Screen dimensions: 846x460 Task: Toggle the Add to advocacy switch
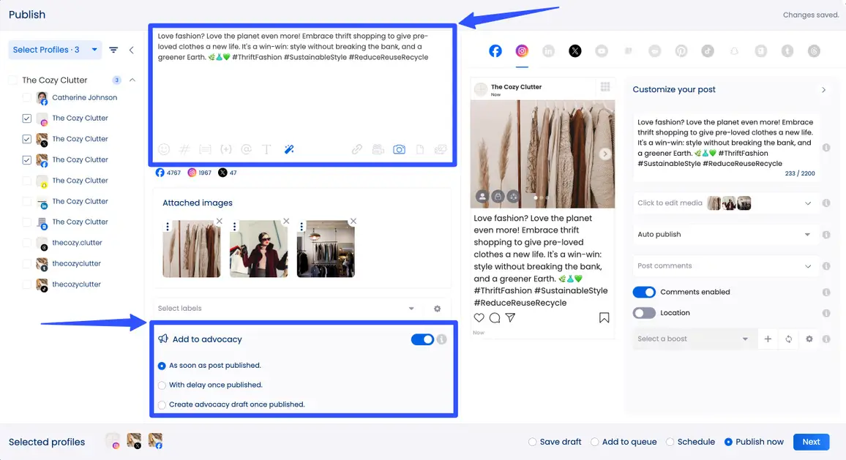422,339
